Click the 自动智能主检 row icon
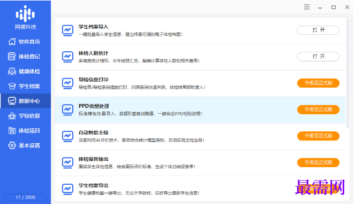The height and width of the screenshot is (204, 355). pos(67,136)
